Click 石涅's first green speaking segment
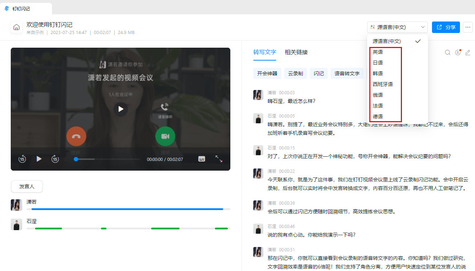This screenshot has height=271, width=475. [x=48, y=228]
